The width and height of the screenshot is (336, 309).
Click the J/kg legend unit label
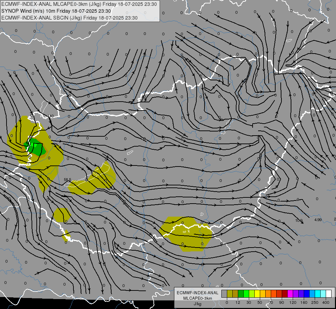tap(198, 304)
